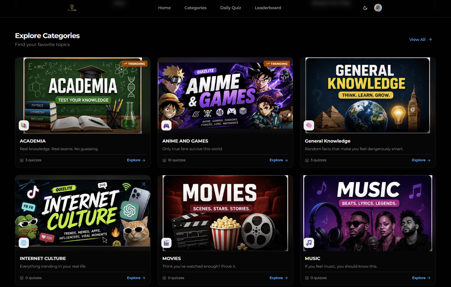The width and height of the screenshot is (451, 287).
Task: Click the General Knowledge card title
Action: (327, 141)
